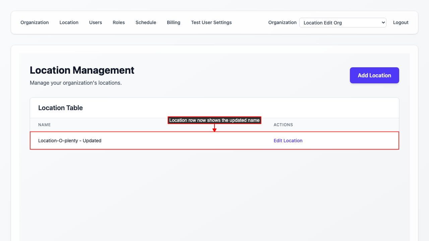Open the Organization nav menu item

pos(35,22)
